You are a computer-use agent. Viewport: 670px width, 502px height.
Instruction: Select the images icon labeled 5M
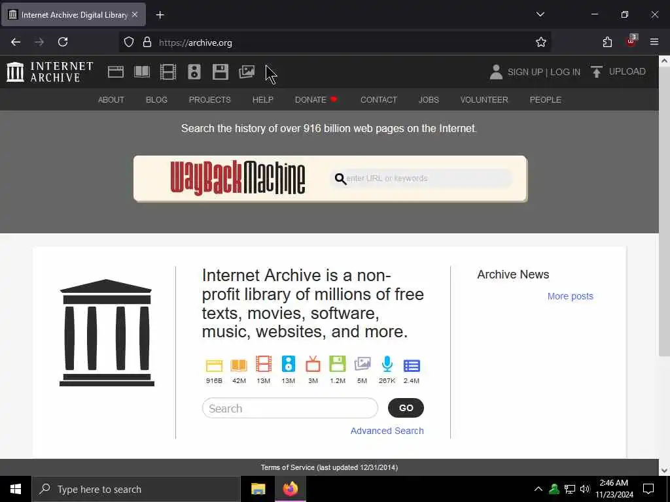pyautogui.click(x=362, y=364)
